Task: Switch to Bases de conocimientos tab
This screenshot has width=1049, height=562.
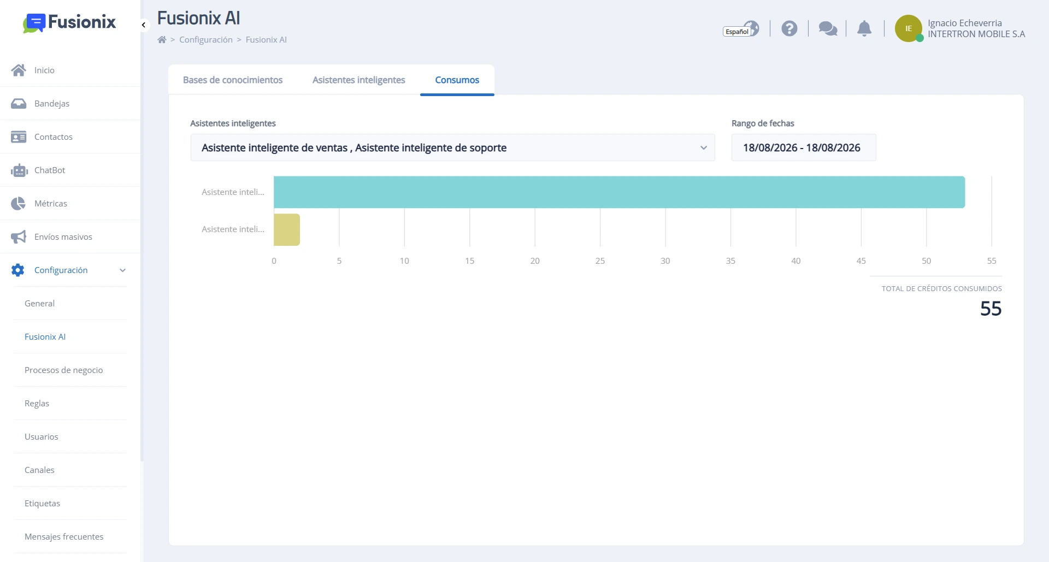Action: [233, 80]
